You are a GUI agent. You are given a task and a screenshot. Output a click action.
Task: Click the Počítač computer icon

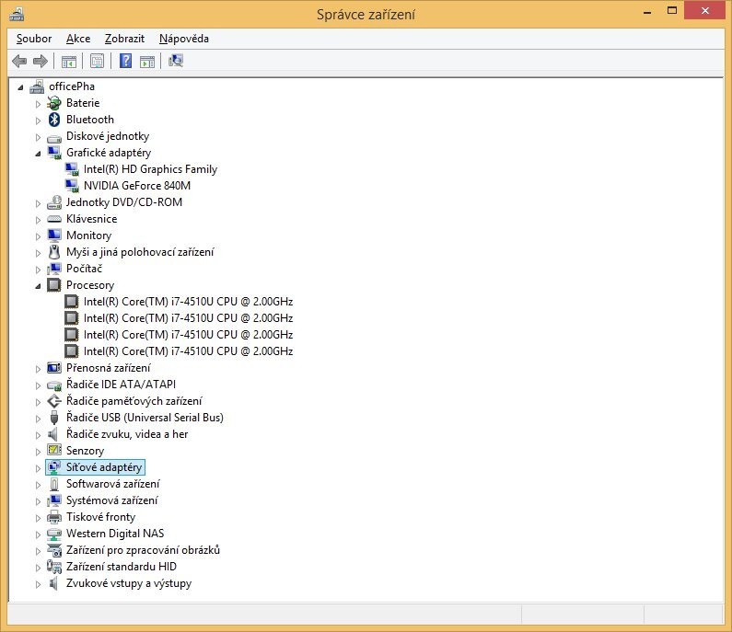point(54,269)
